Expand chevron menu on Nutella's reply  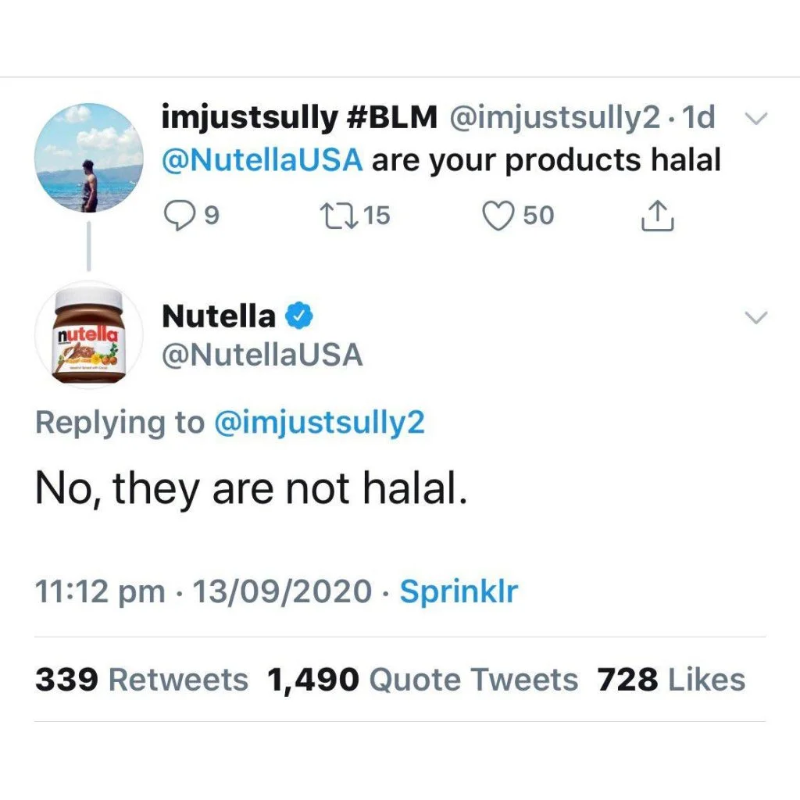(757, 317)
